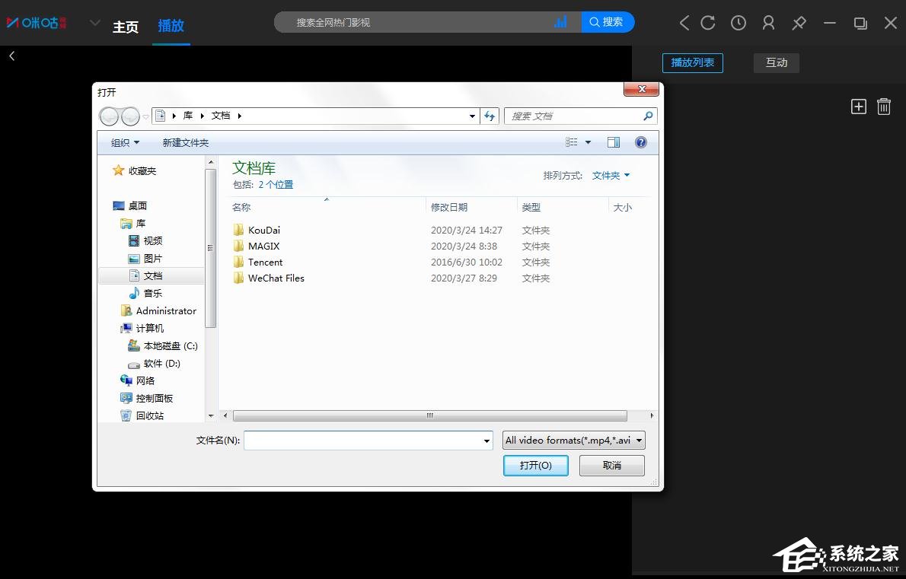Click the user account icon
The width and height of the screenshot is (906, 579).
pos(768,23)
